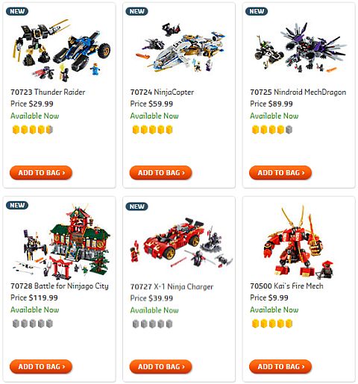The height and width of the screenshot is (384, 358).
Task: Add 70723 Thunder Raider to bag
Action: click(41, 172)
